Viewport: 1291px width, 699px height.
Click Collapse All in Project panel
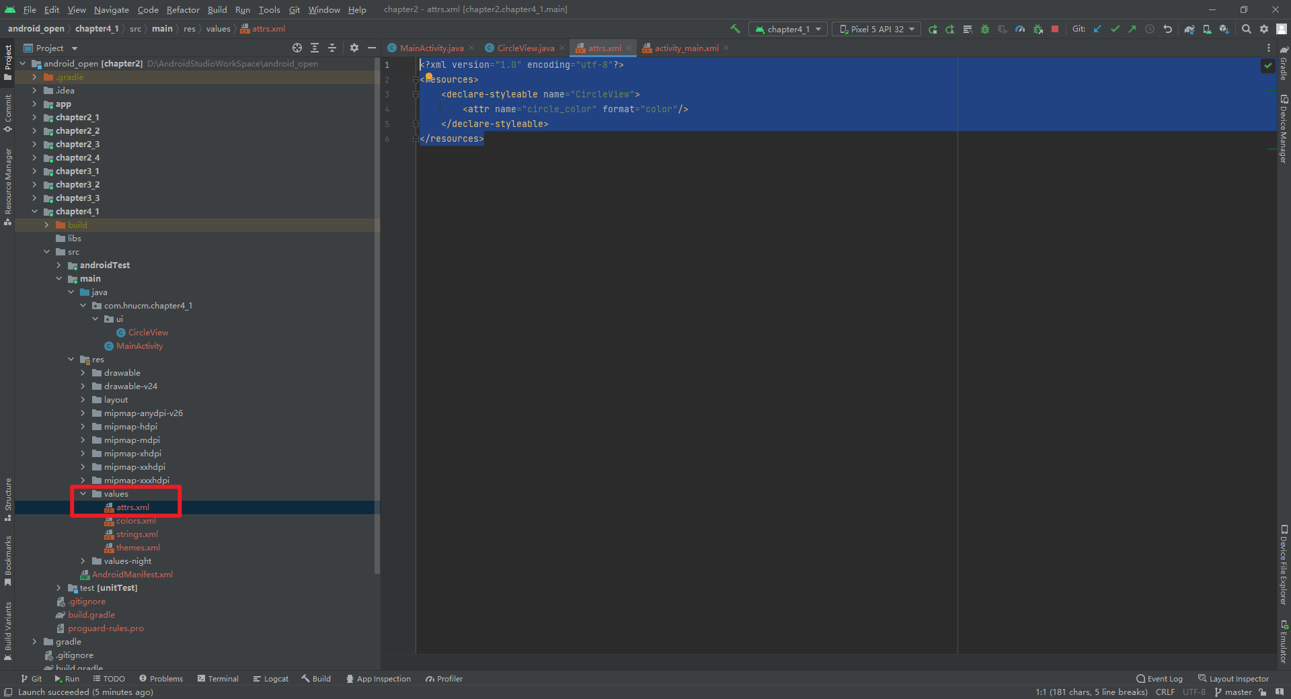coord(332,48)
